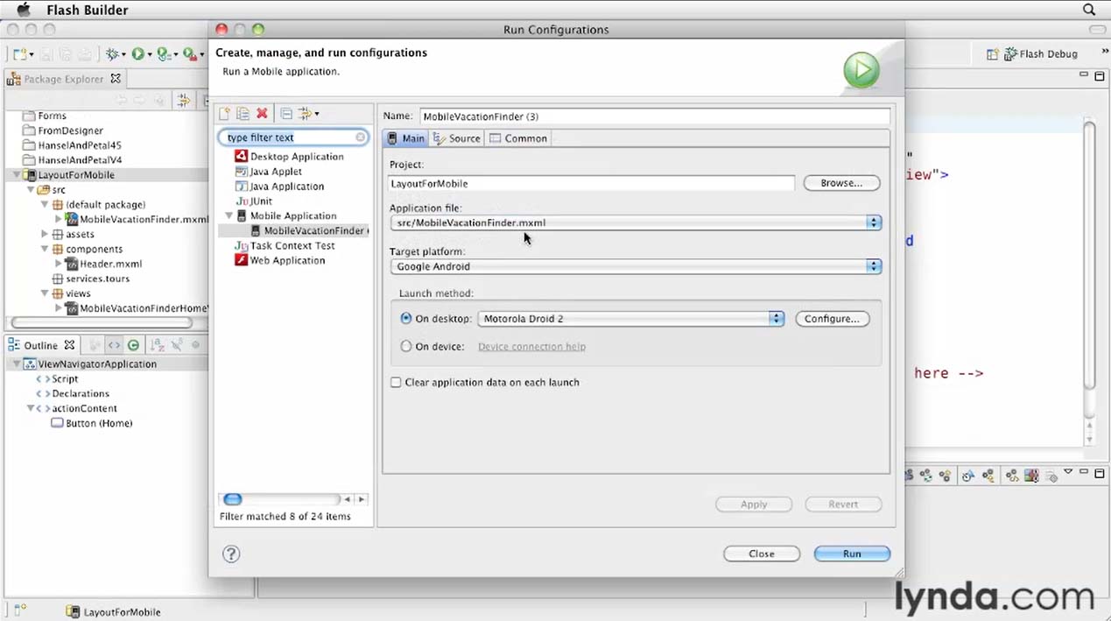Click the Open Perspective icon
Image resolution: width=1111 pixels, height=621 pixels.
tap(993, 54)
